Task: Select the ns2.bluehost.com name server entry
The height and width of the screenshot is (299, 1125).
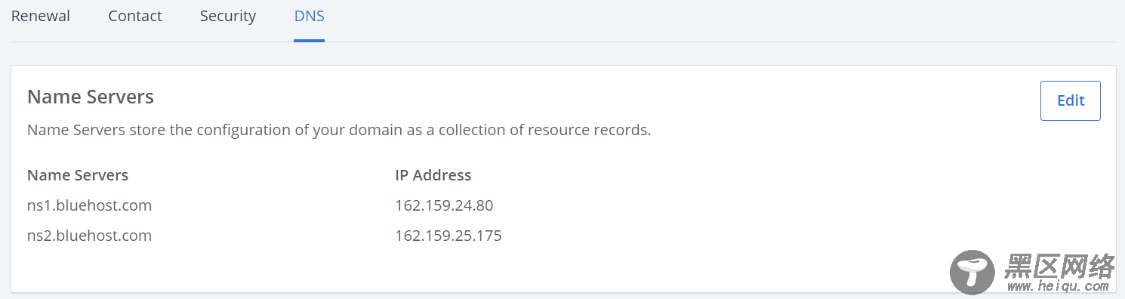Action: coord(90,236)
